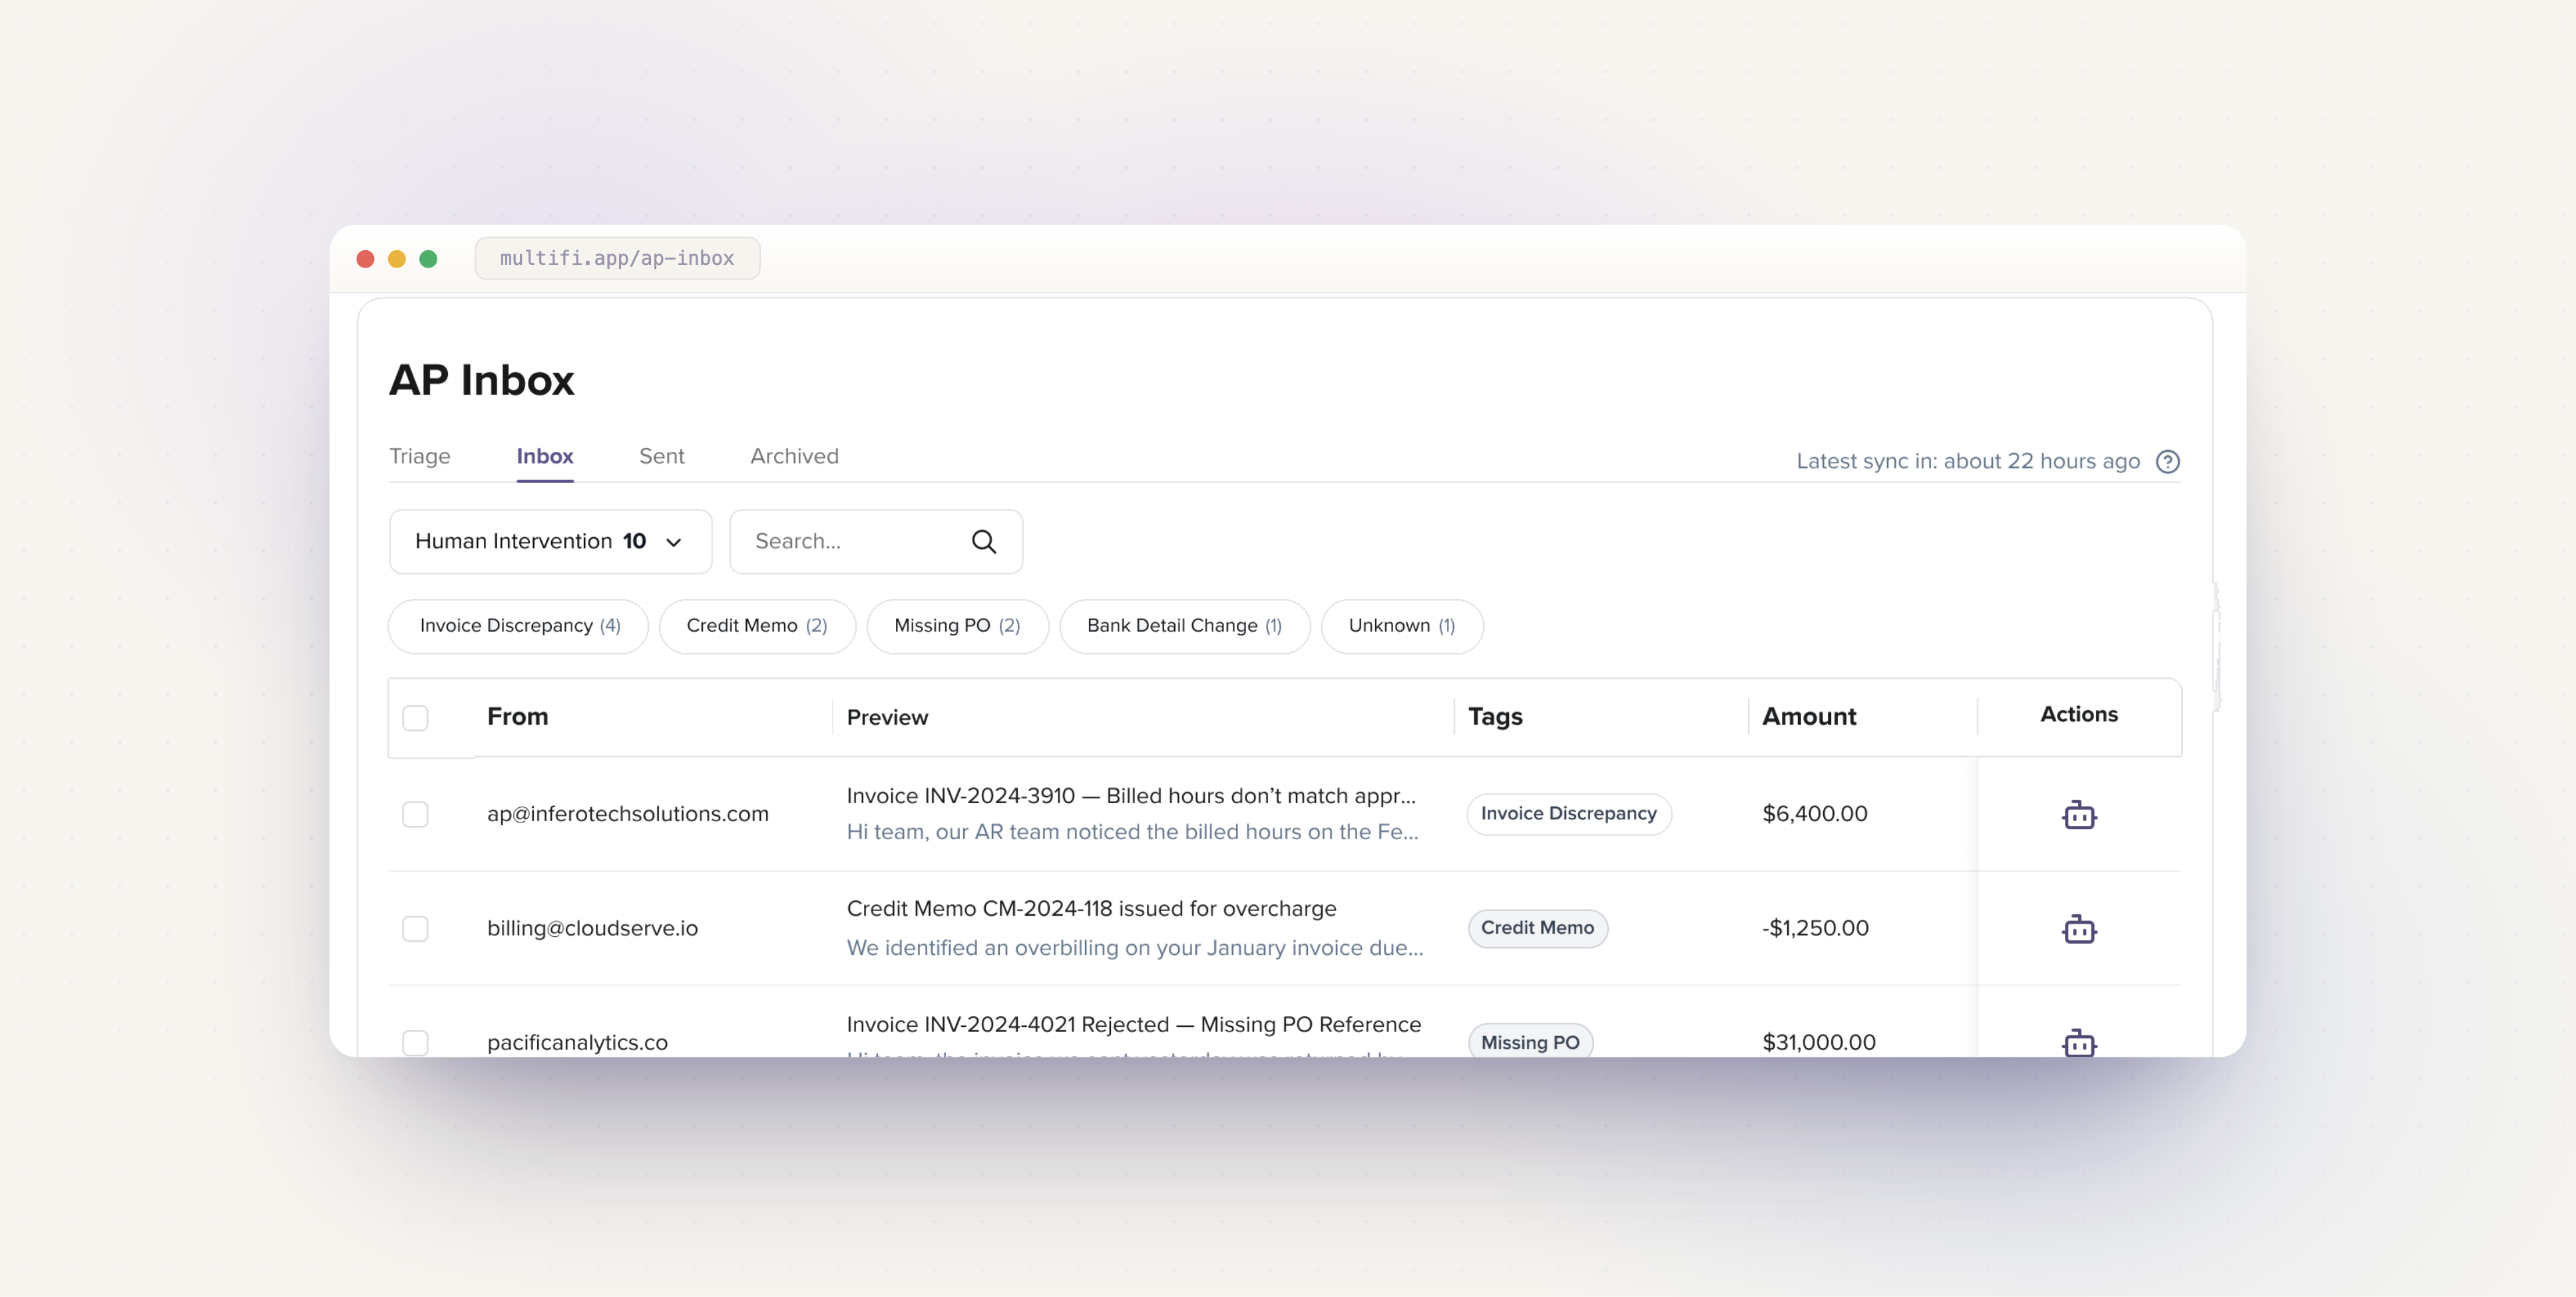Filter by Bank Detail Change (1) chip
The height and width of the screenshot is (1297, 2576).
click(x=1184, y=626)
